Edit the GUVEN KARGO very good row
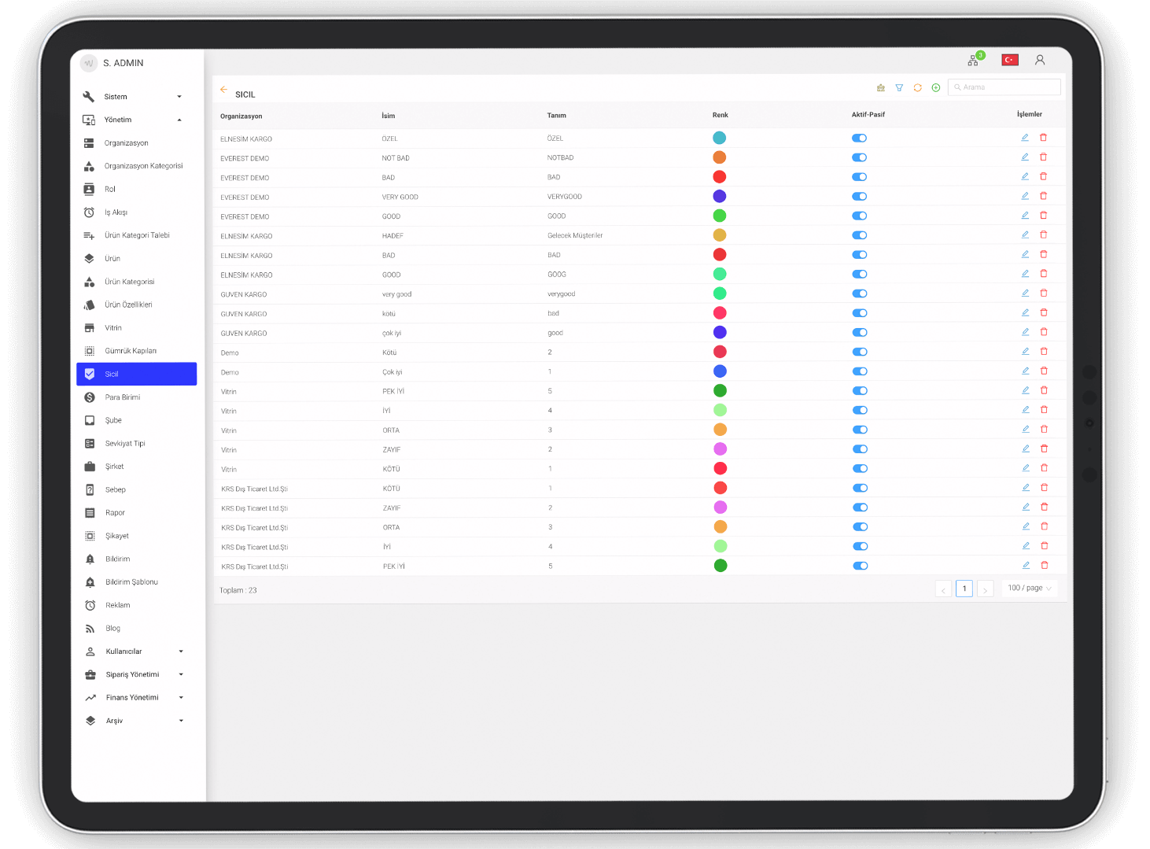1150x849 pixels. click(x=1025, y=293)
